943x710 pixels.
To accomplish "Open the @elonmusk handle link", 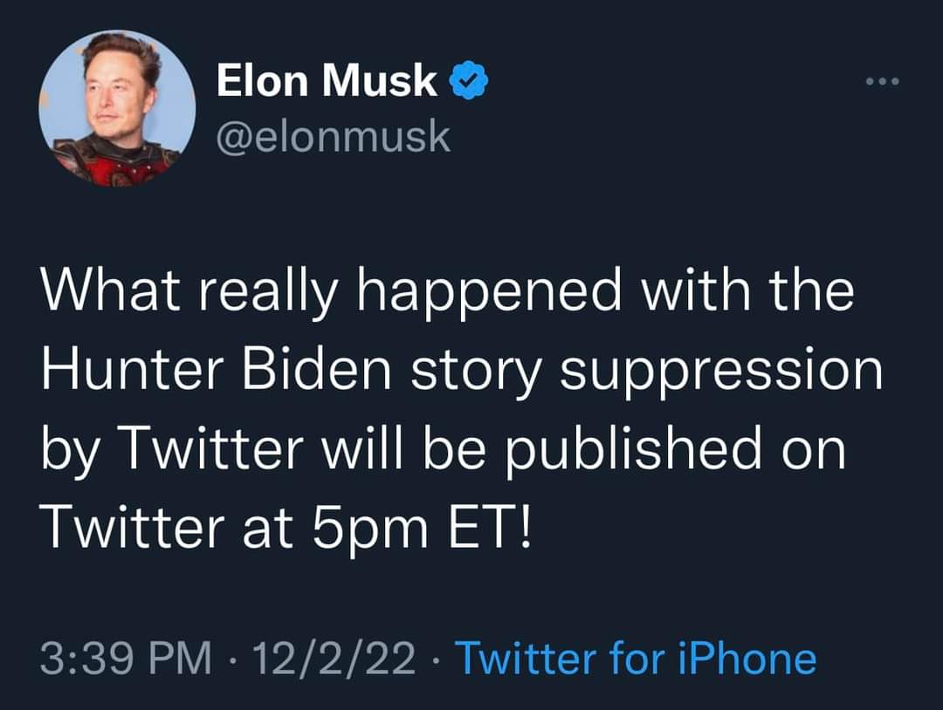I will [333, 136].
